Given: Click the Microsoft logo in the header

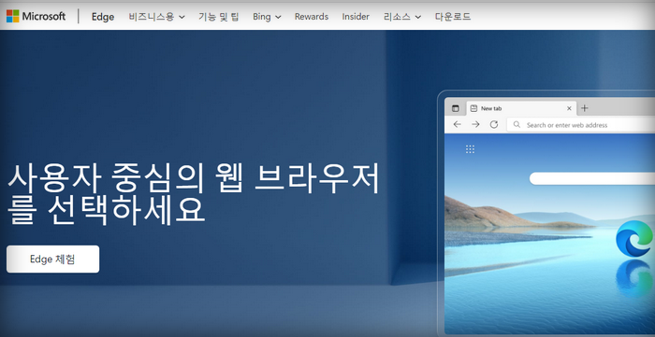Looking at the screenshot, I should click(x=36, y=16).
